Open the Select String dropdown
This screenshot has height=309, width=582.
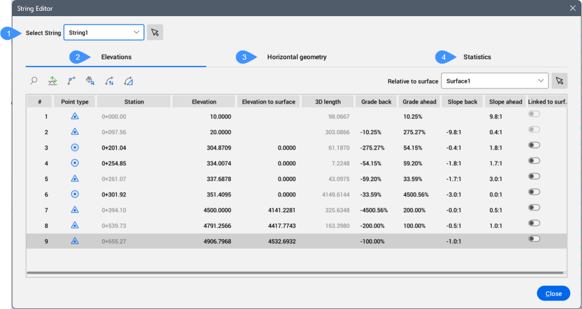coord(104,33)
